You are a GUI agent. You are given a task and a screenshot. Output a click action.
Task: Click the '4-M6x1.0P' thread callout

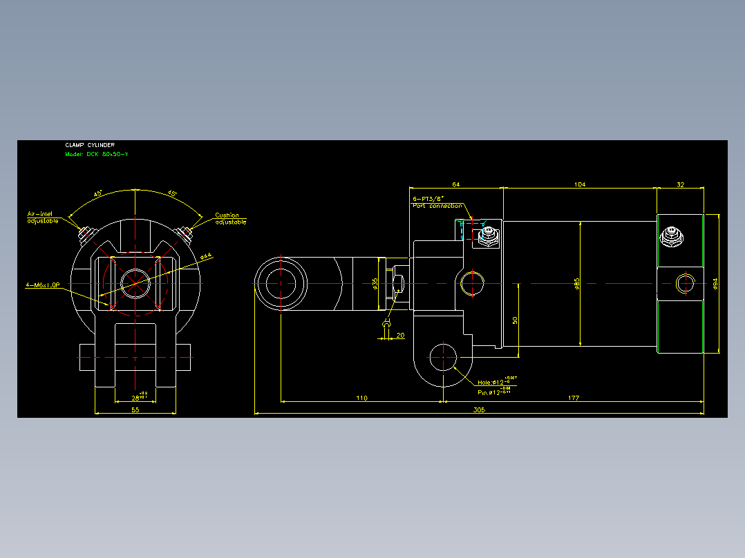(x=43, y=285)
